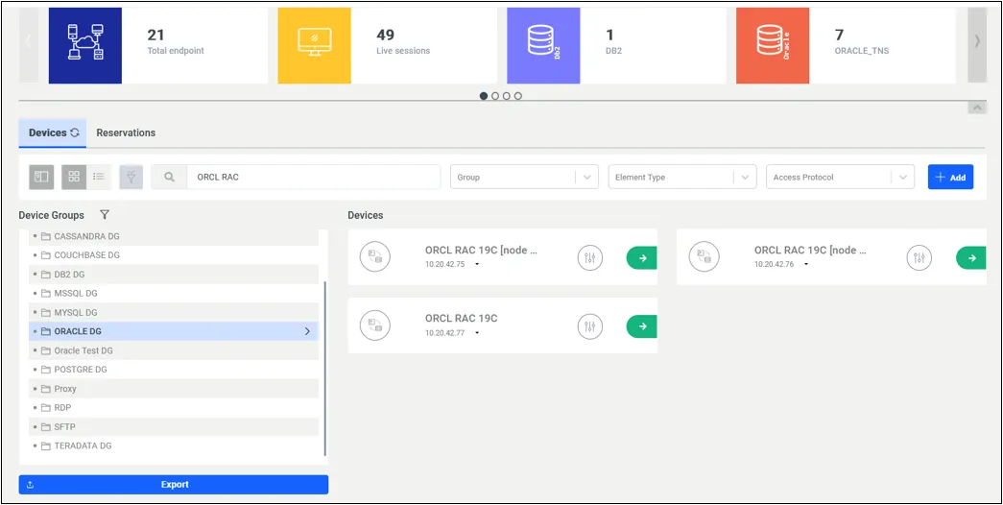Select RDP device group

click(174, 408)
